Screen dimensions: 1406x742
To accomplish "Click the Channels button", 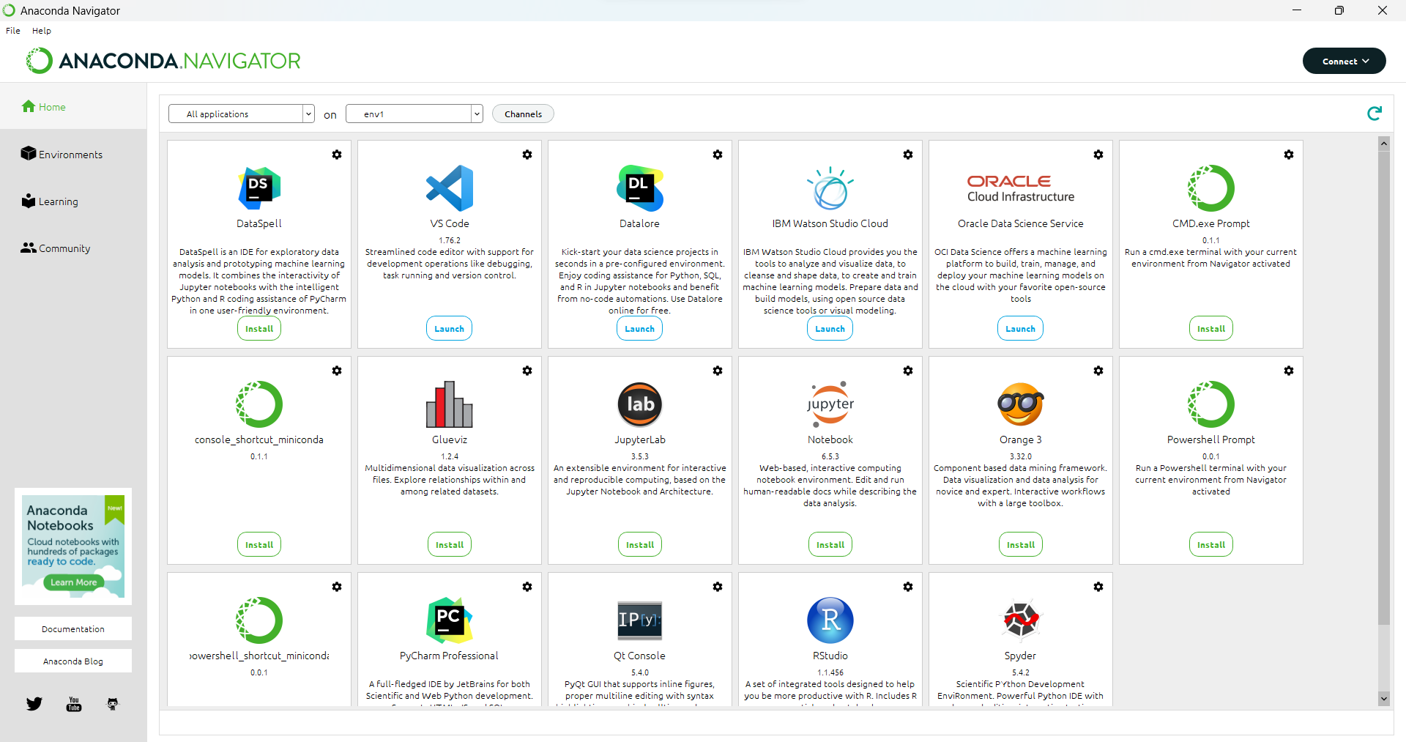I will (x=523, y=114).
